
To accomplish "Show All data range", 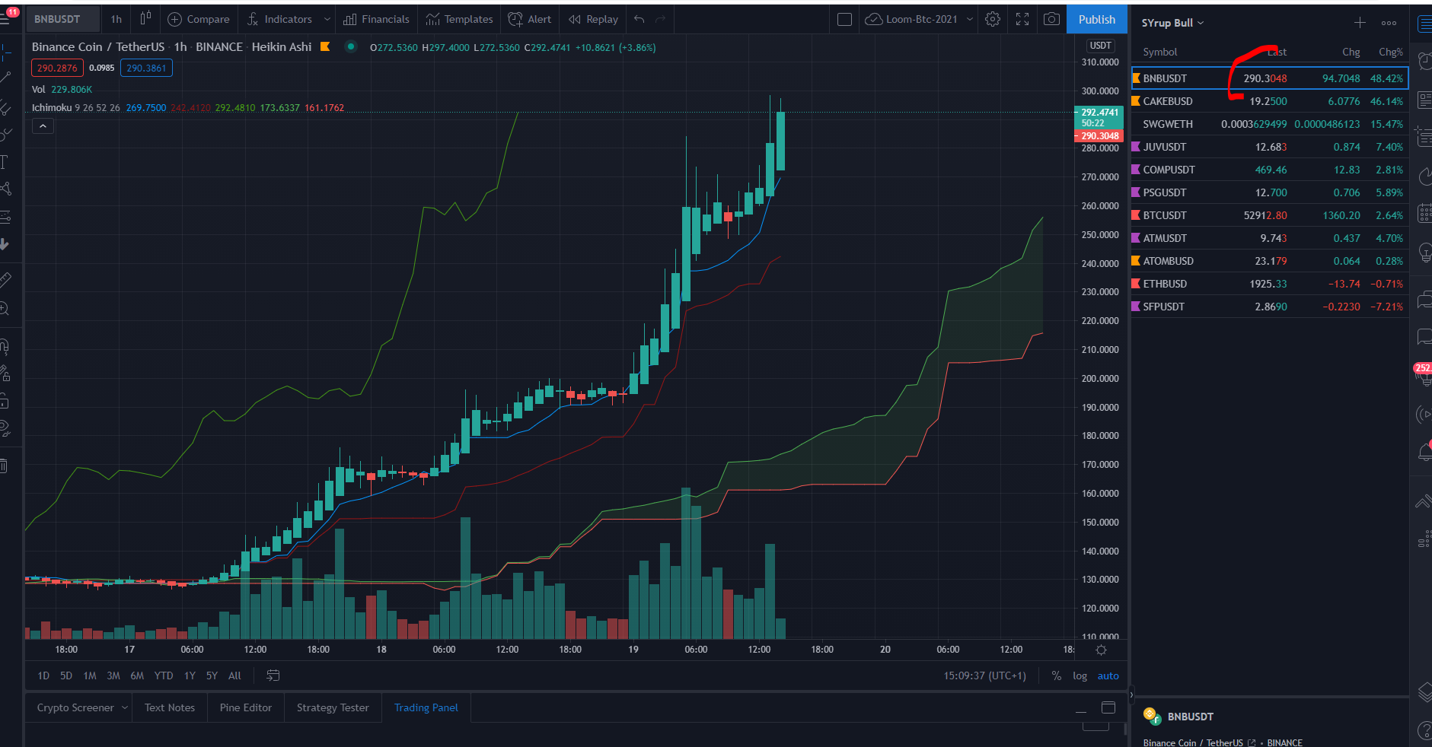I will [x=234, y=675].
